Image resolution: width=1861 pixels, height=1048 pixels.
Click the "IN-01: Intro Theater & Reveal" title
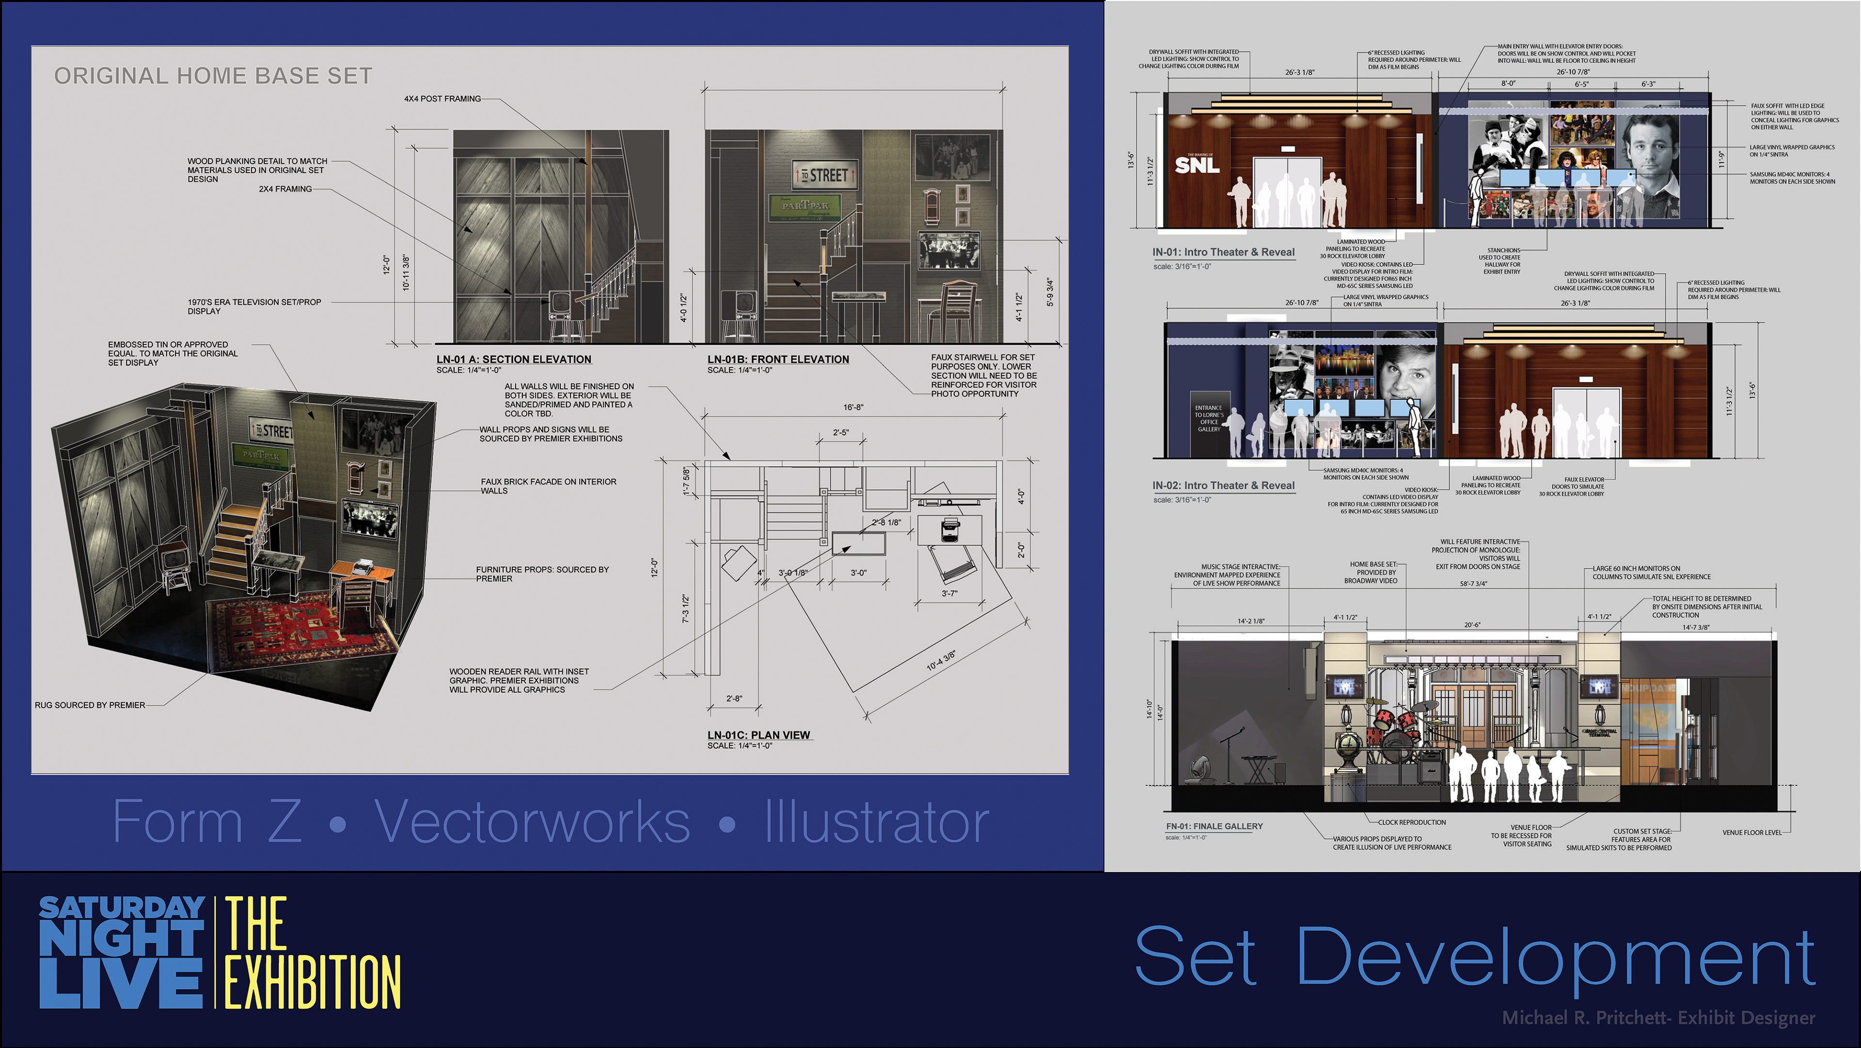pyautogui.click(x=1223, y=252)
